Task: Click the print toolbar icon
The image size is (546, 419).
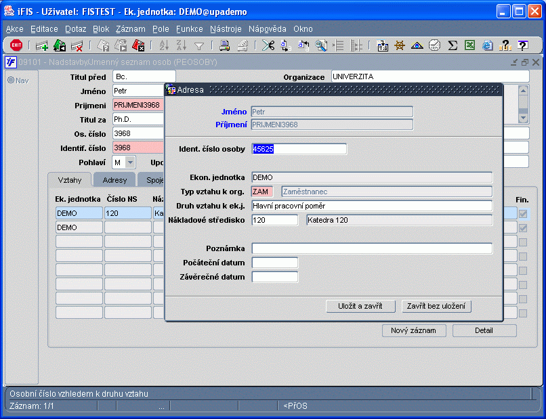Action: tap(225, 45)
